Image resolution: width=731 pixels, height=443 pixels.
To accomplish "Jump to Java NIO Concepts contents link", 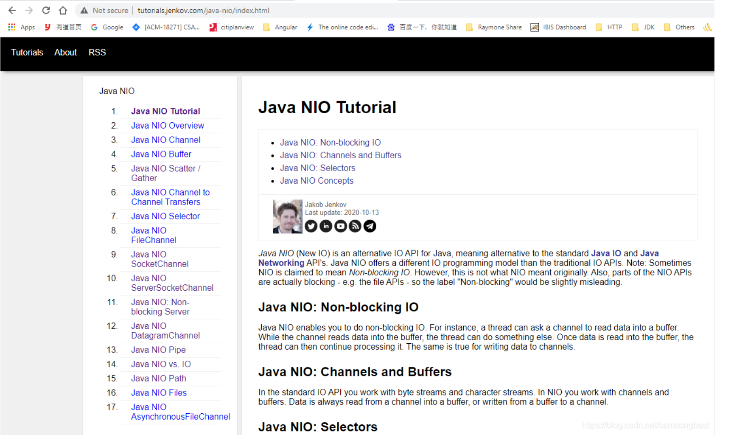I will tap(316, 181).
